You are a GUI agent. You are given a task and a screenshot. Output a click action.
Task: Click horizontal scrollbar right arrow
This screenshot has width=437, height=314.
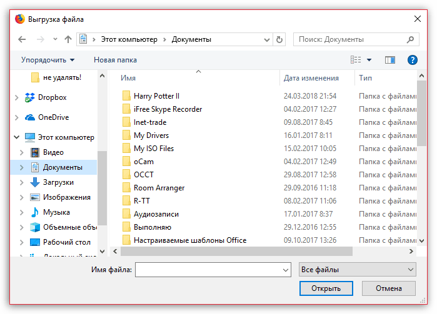411,251
